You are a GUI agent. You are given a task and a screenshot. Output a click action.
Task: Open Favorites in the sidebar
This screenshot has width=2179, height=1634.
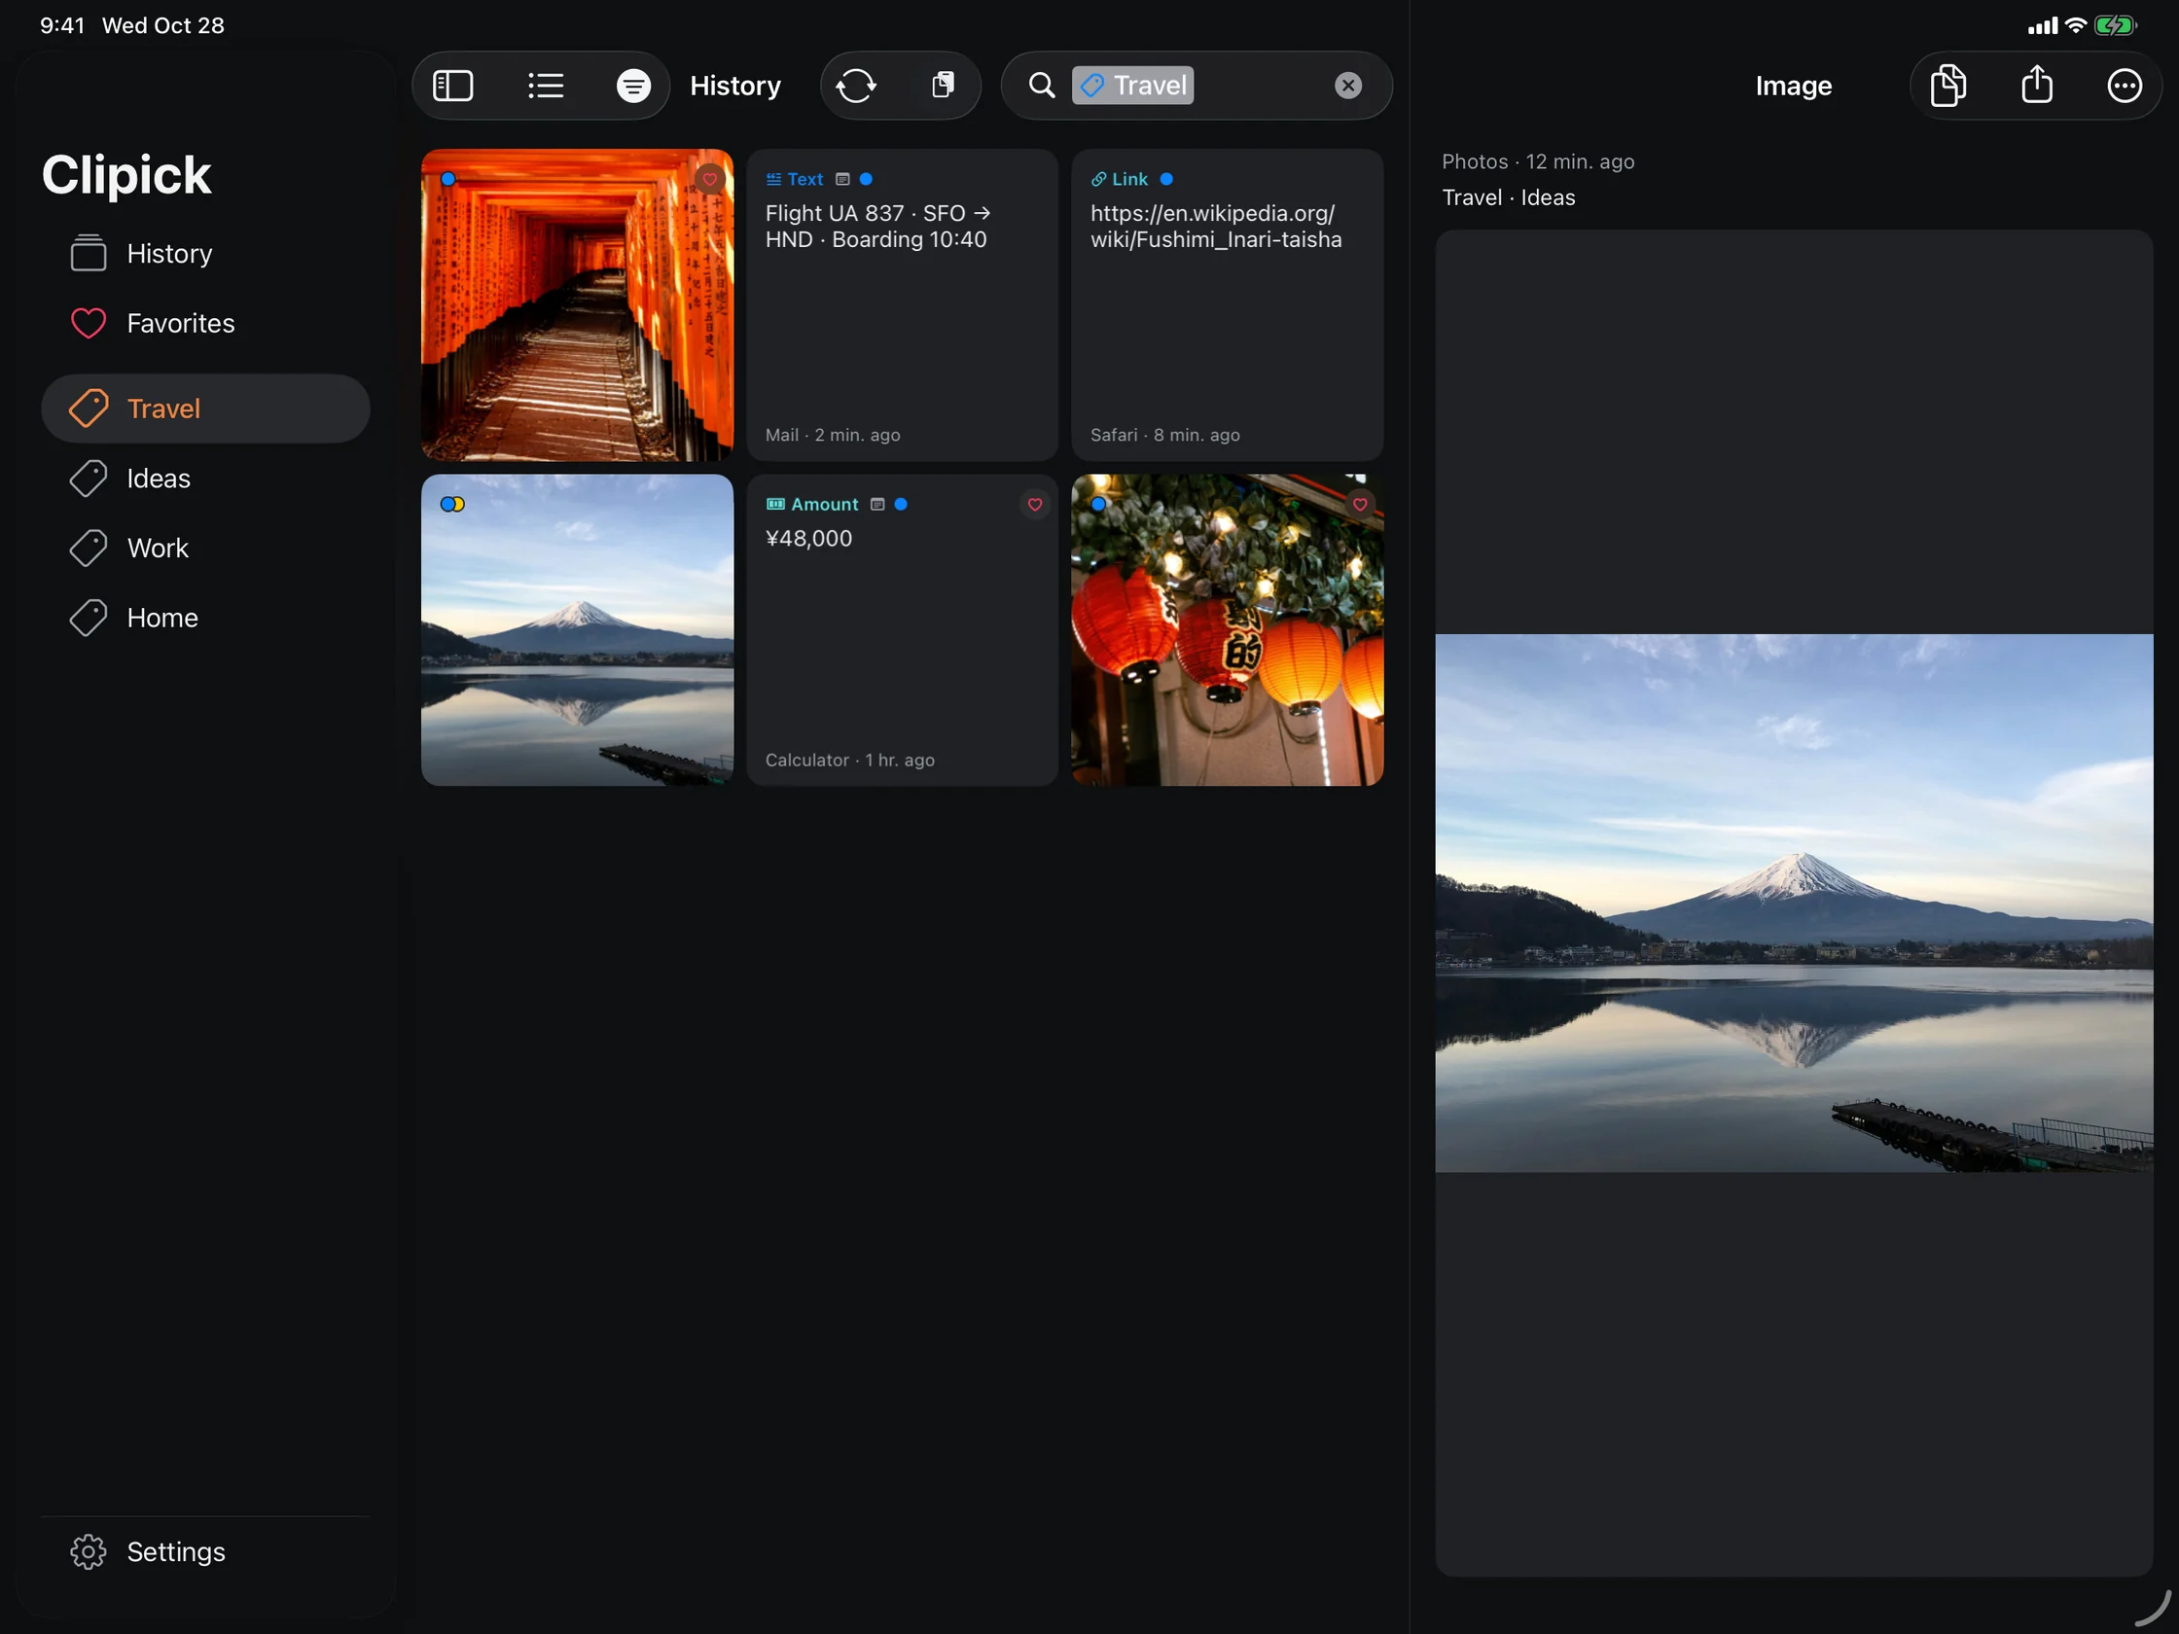click(205, 323)
